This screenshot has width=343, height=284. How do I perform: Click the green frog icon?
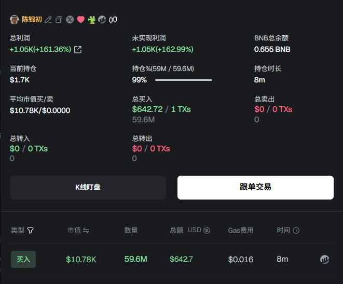91,20
